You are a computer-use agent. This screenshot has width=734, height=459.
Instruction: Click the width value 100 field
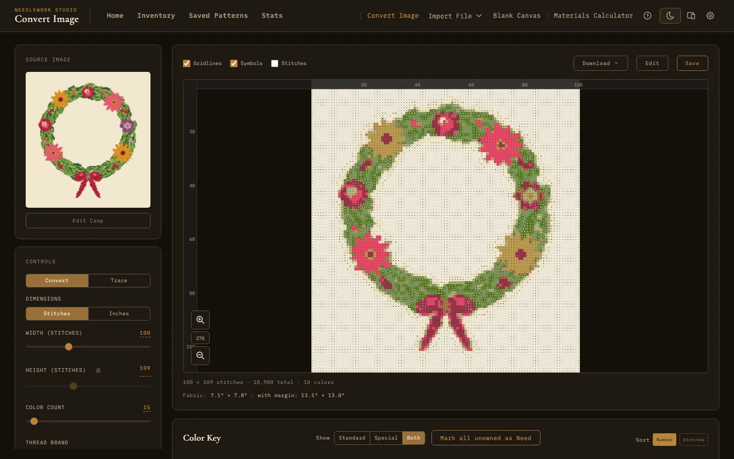145,333
